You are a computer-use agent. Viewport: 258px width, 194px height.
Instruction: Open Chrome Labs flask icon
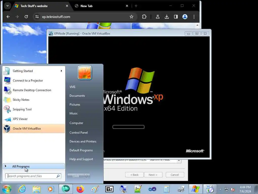tap(158, 17)
